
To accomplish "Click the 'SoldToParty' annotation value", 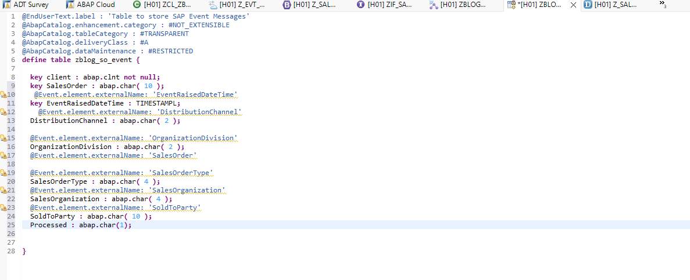I will pos(175,208).
